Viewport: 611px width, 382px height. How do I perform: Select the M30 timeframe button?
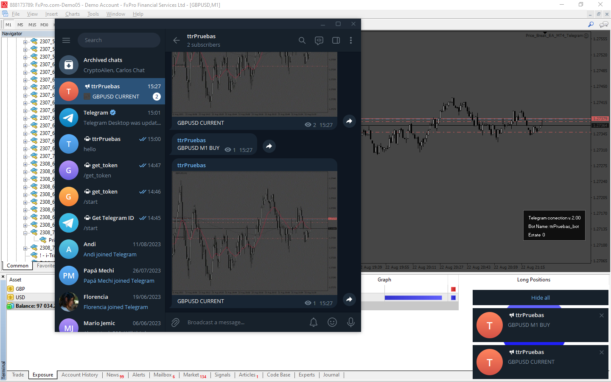coord(44,25)
